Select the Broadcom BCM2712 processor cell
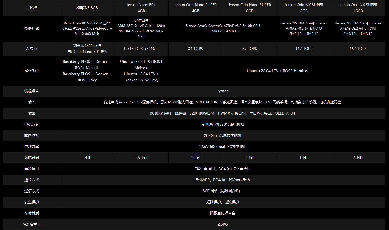 tap(87, 28)
